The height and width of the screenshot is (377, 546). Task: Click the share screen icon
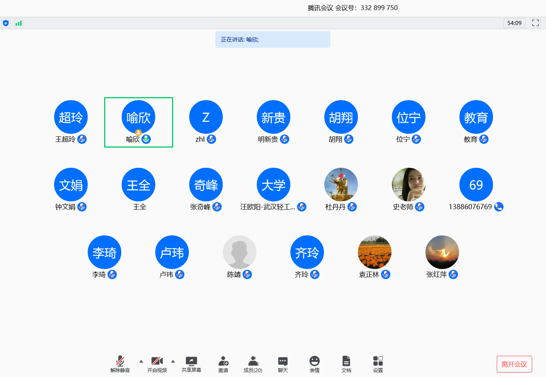191,361
